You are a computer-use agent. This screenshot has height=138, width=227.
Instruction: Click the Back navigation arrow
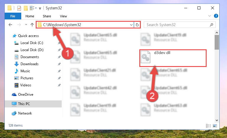click(10, 25)
